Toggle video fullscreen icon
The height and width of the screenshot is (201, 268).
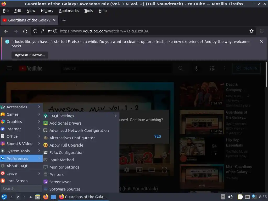(x=164, y=170)
